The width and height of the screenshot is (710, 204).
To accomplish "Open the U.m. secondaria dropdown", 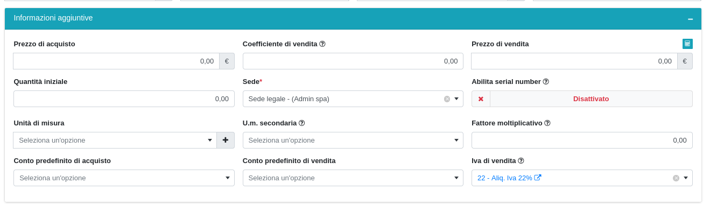I will [x=353, y=140].
